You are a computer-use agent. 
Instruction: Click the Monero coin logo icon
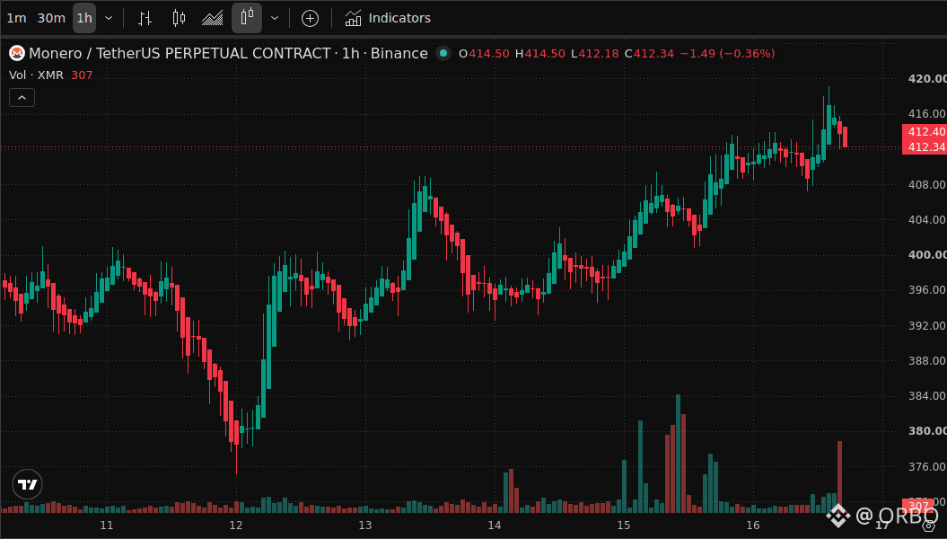pyautogui.click(x=17, y=54)
